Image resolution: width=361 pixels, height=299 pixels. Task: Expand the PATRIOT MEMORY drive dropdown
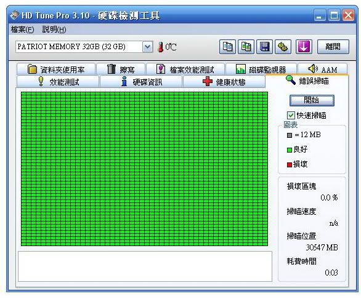tap(148, 47)
